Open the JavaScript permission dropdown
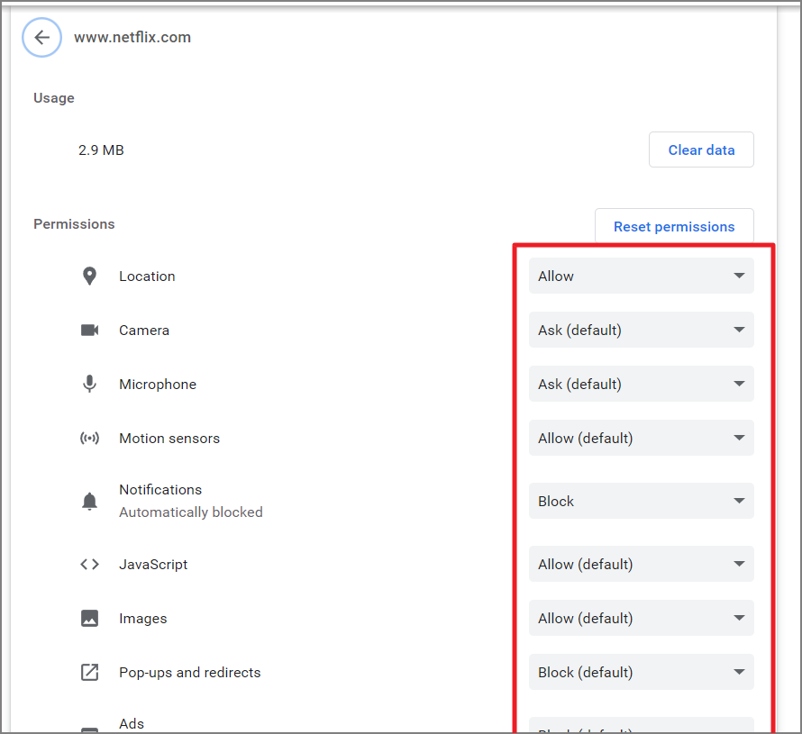The height and width of the screenshot is (734, 802). [x=642, y=564]
